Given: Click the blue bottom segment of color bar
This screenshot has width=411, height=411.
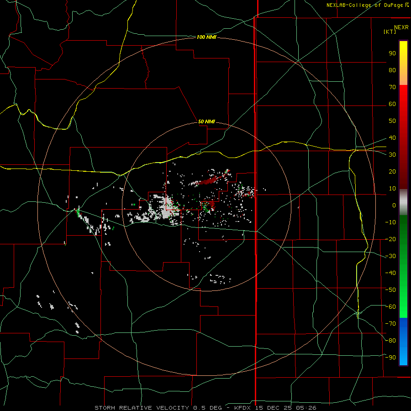Looking at the screenshot, I should coord(403,342).
